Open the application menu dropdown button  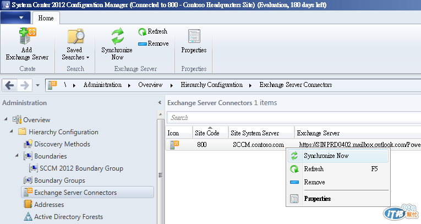coord(16,18)
